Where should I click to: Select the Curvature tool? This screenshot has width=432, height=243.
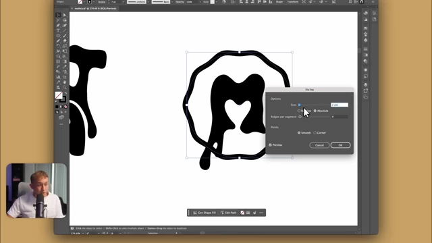(65, 26)
